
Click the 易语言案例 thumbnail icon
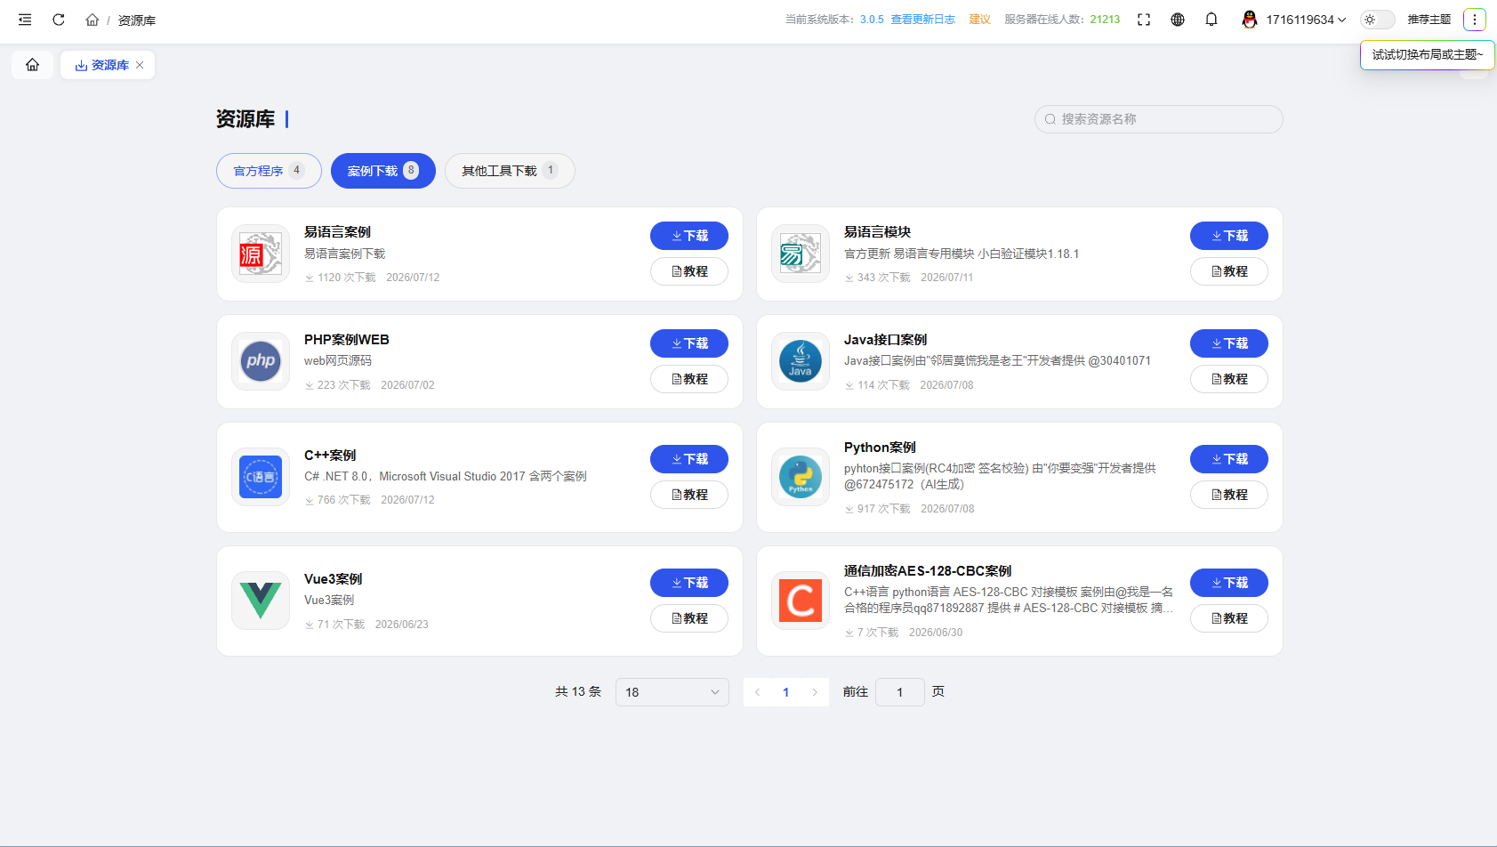click(261, 254)
